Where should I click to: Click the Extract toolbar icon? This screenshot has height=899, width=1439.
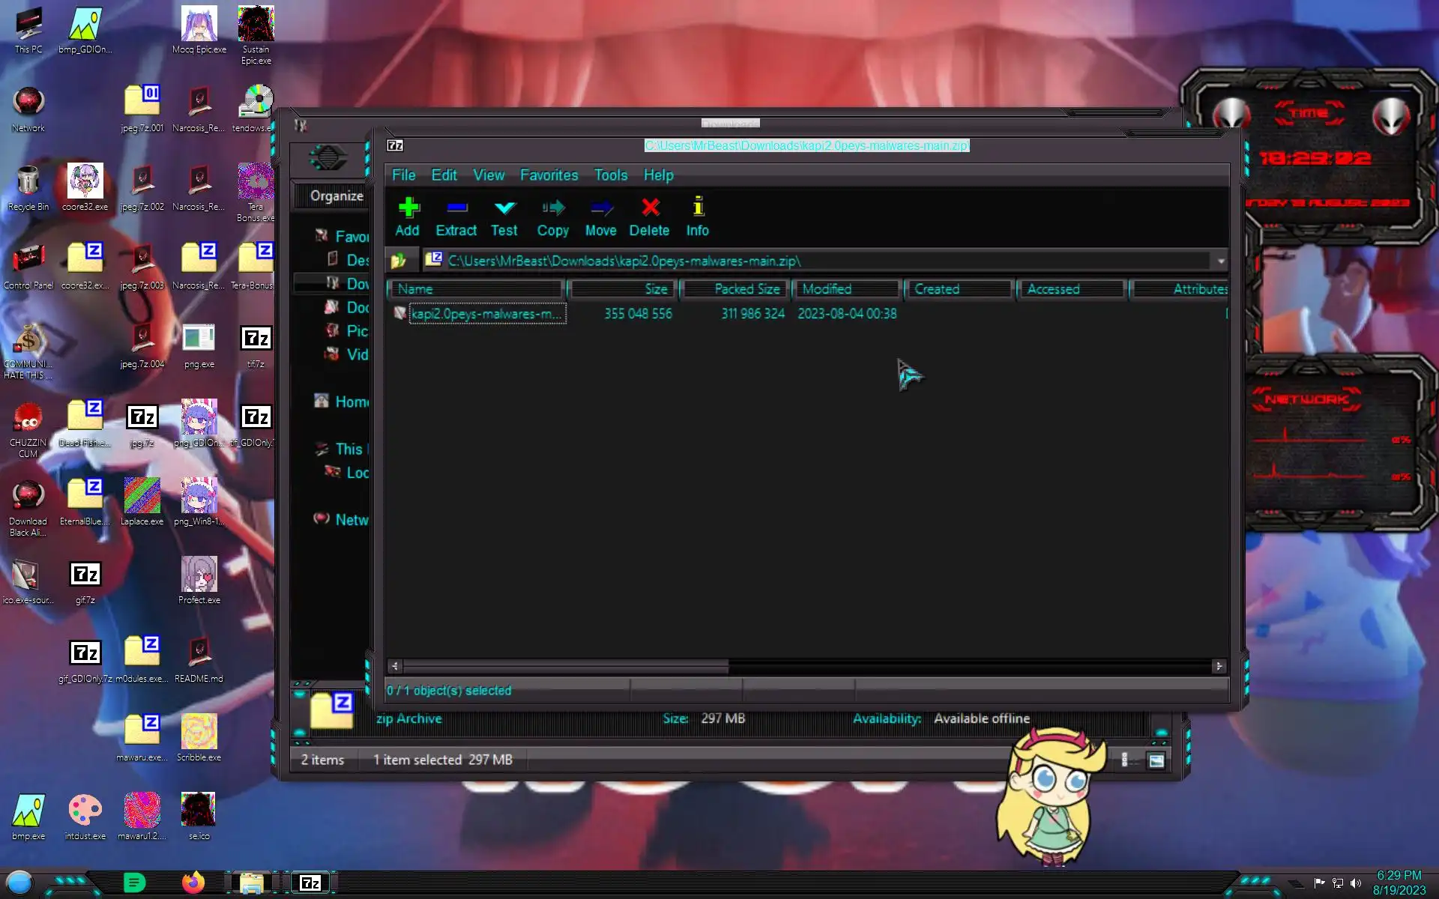point(456,208)
